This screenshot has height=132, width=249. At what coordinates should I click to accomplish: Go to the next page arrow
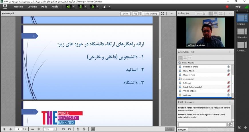tap(11, 129)
